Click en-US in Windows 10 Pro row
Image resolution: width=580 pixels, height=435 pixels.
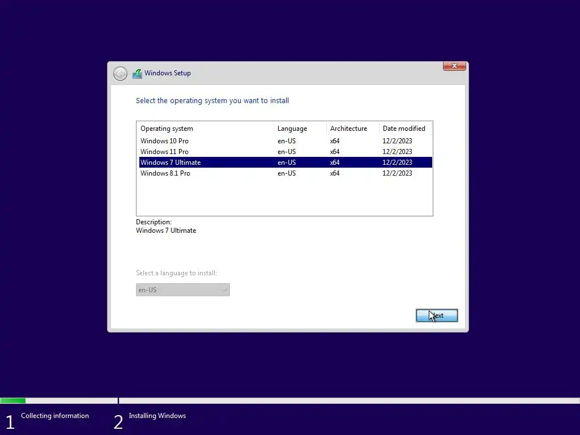click(x=287, y=141)
